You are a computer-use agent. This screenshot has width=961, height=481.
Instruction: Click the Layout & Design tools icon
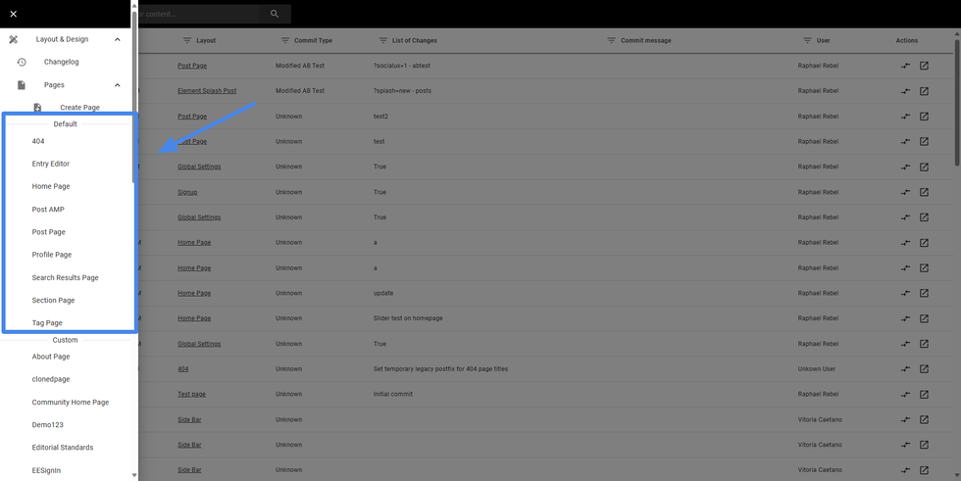[14, 39]
